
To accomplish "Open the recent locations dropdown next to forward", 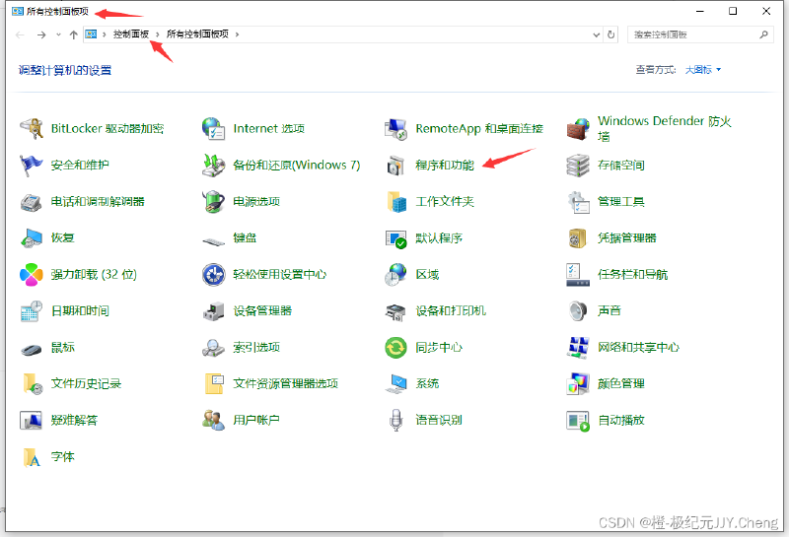I will 58,34.
